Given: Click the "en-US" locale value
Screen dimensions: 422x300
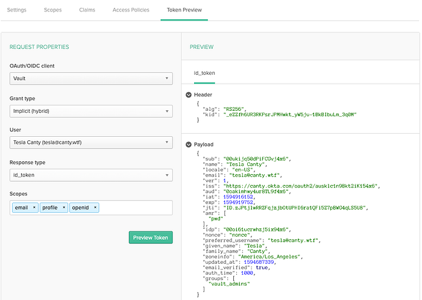Looking at the screenshot, I should 242,170.
